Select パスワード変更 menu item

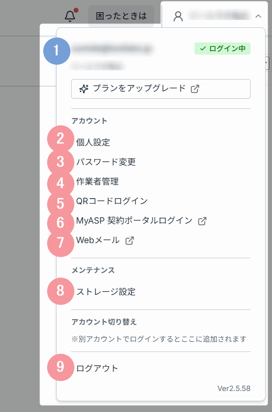(106, 162)
